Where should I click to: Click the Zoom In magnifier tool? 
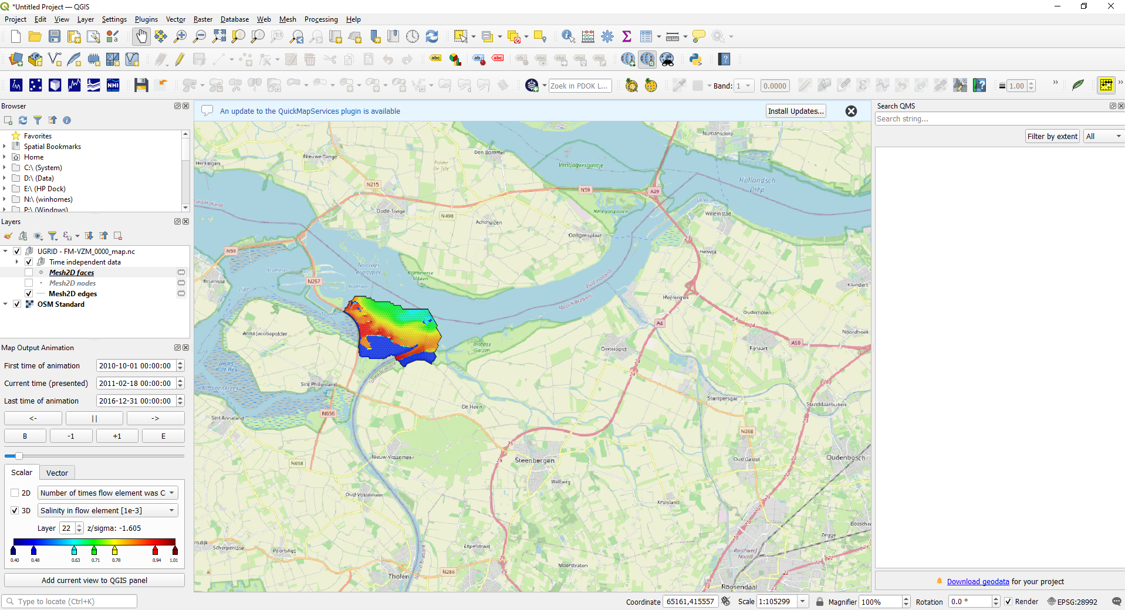point(180,36)
